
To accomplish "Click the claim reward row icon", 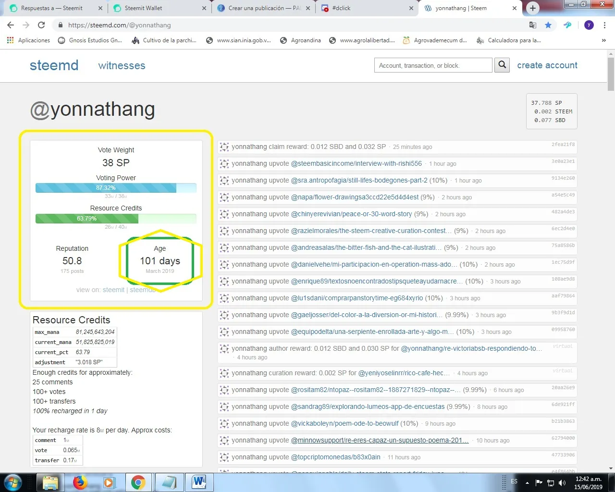I will [224, 147].
